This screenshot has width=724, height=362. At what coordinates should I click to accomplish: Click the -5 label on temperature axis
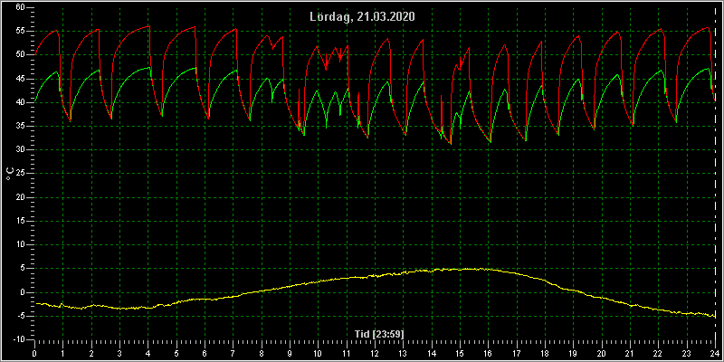21,316
